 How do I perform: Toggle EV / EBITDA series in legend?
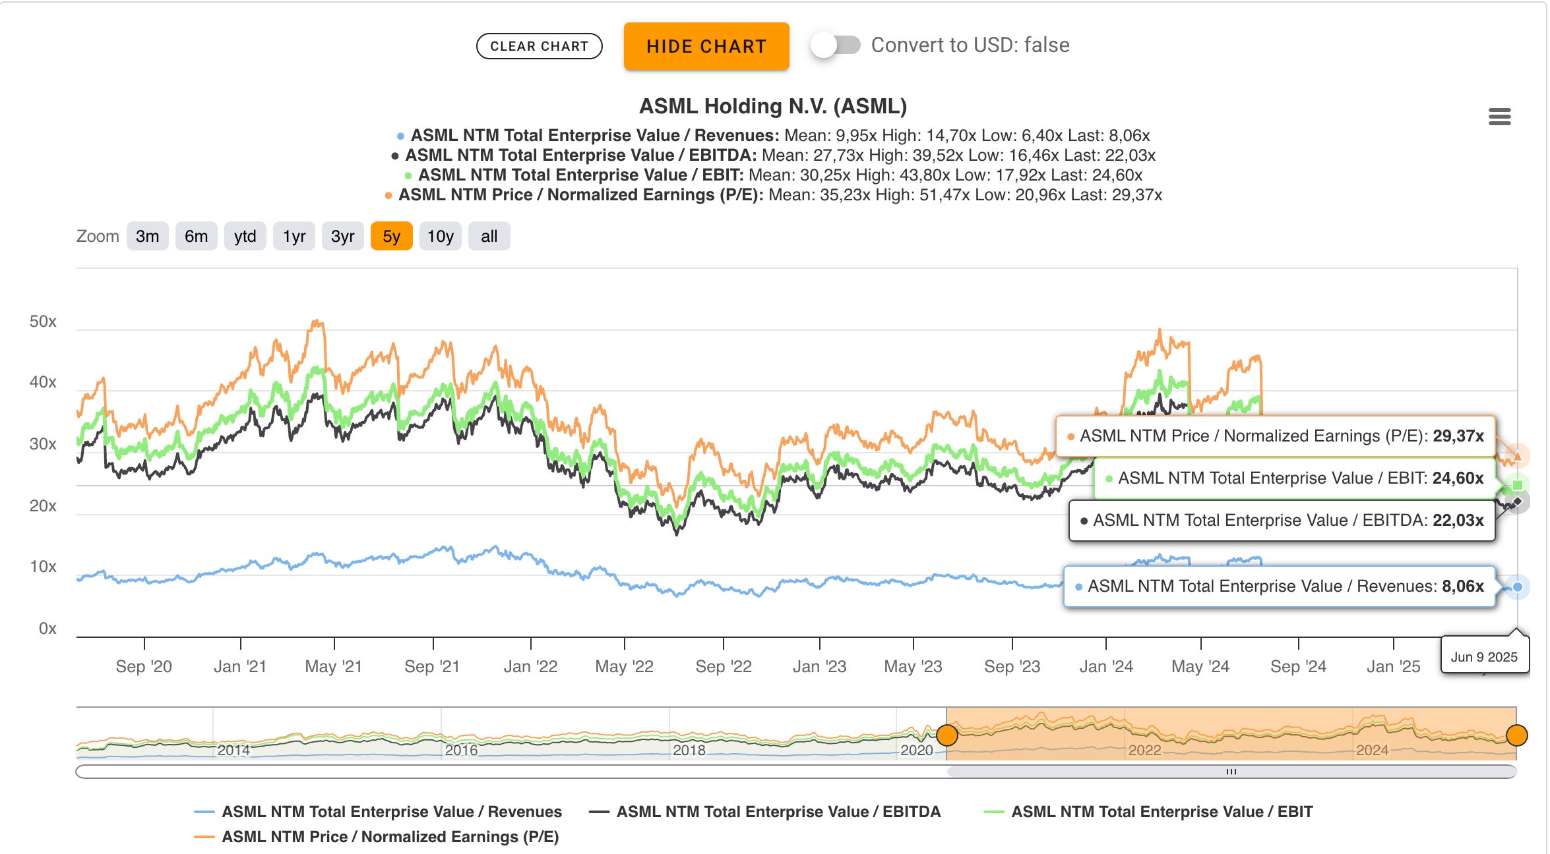click(778, 812)
